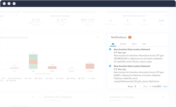The image size is (176, 107).
Task: Click the orange notification count badge
Action: point(130,37)
